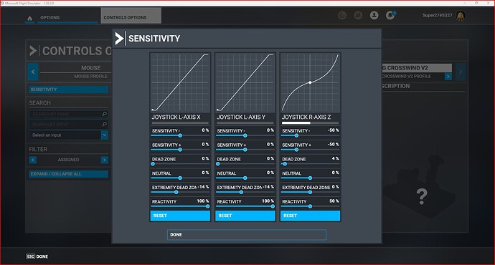
Task: Adjust the Joystick R-Axis Z Reactivity slider
Action: pyautogui.click(x=310, y=206)
